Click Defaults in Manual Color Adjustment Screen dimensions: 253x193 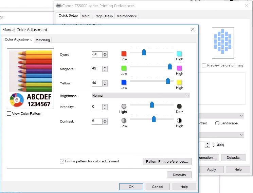pyautogui.click(x=179, y=175)
